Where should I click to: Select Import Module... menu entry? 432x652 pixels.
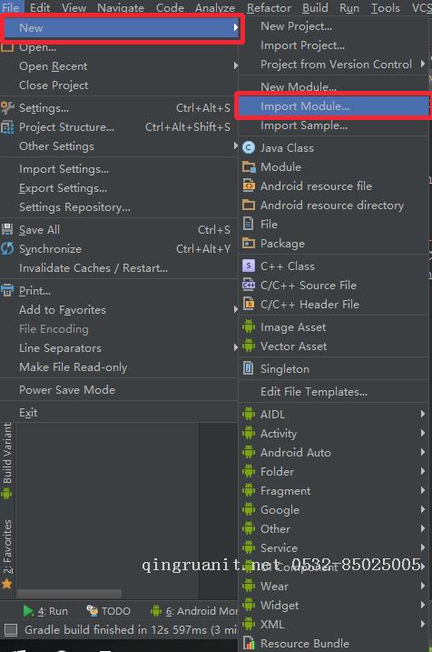coord(334,106)
